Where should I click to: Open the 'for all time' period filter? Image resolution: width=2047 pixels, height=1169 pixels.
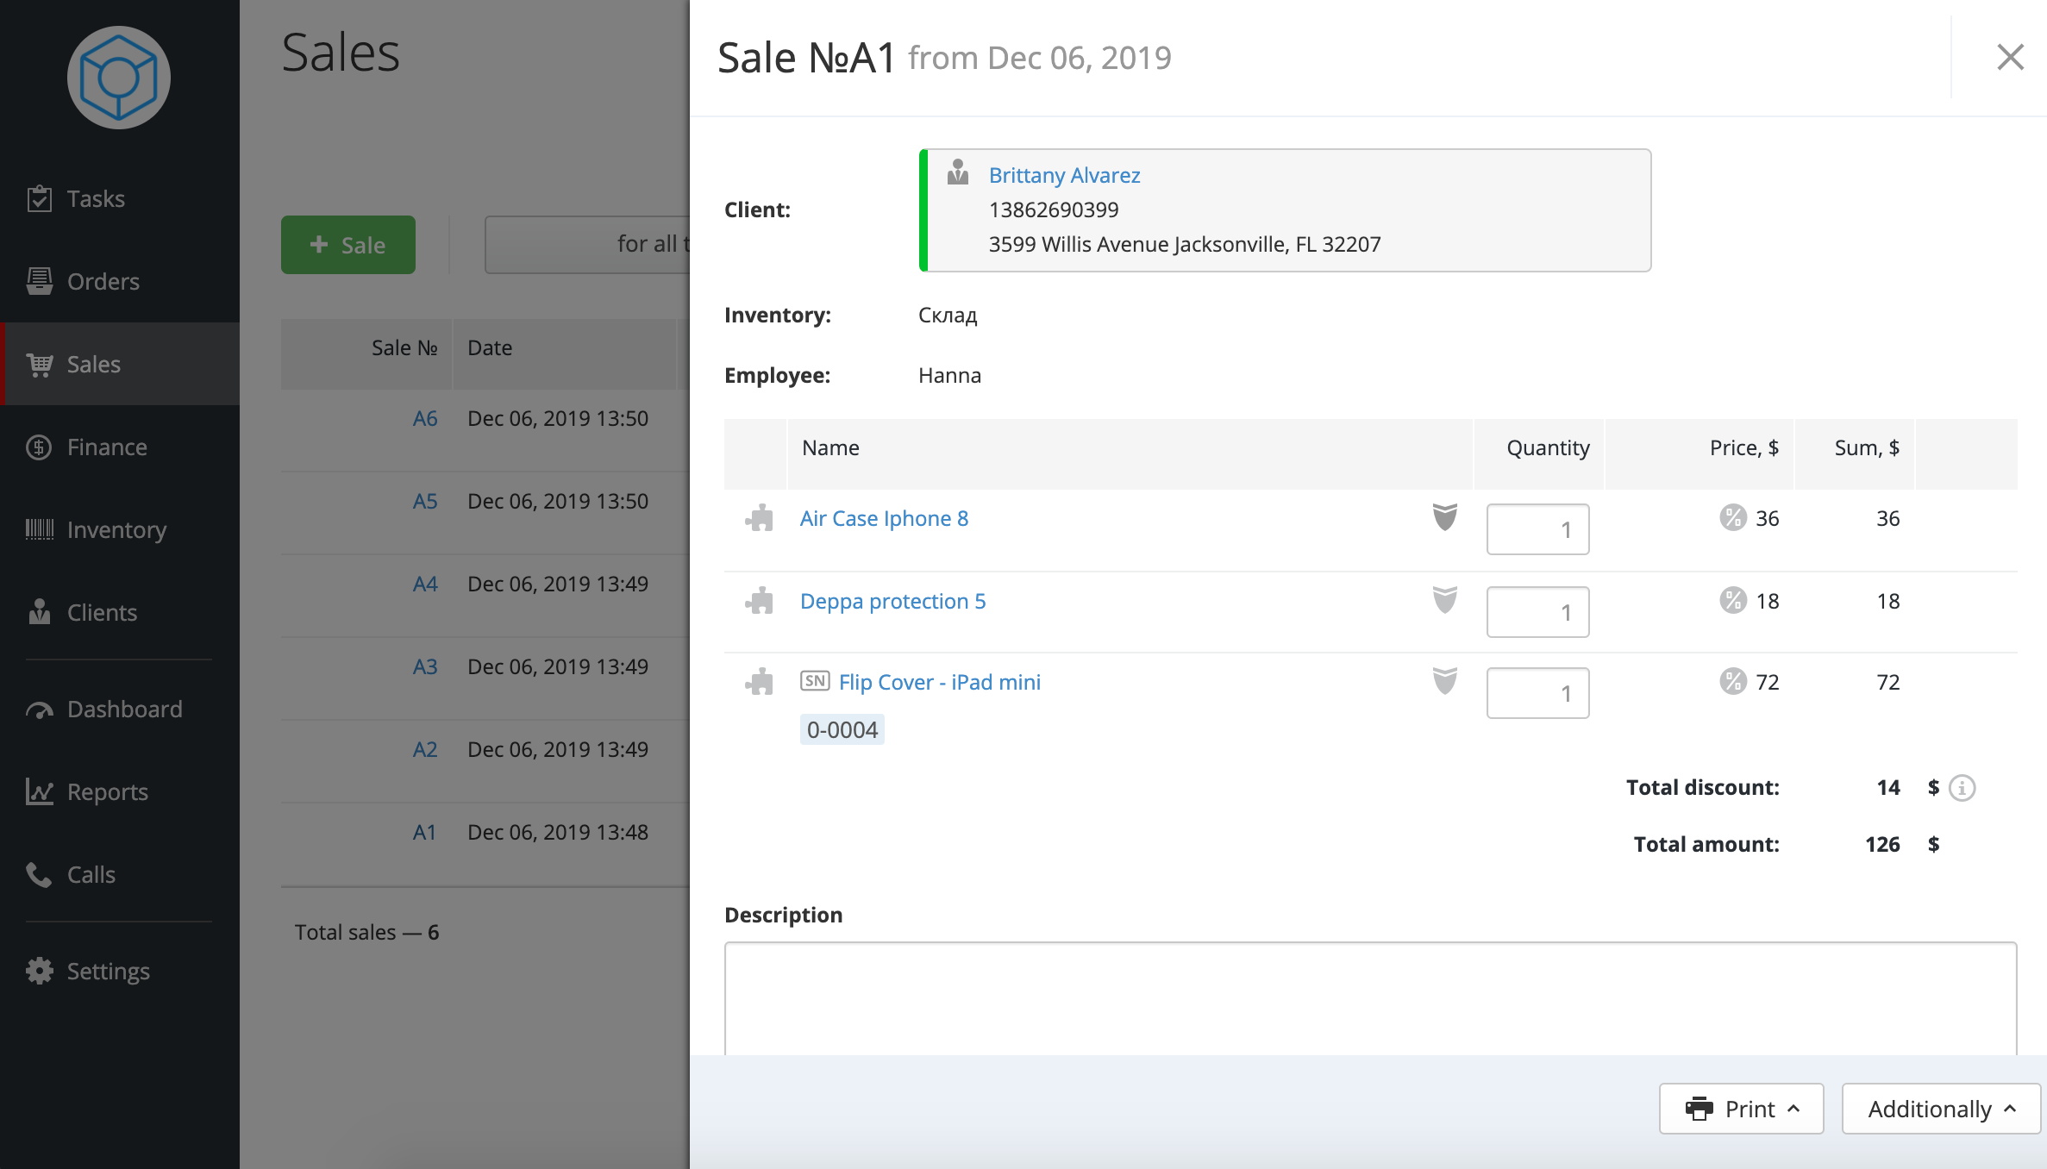click(x=587, y=245)
